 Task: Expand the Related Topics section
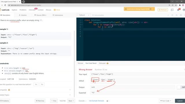click(x=70, y=95)
